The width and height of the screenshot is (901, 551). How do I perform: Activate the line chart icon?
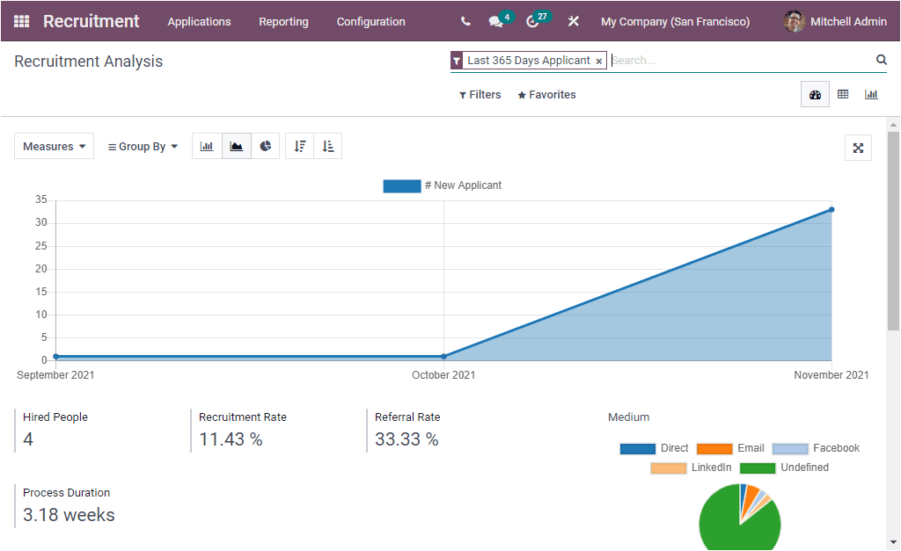[236, 146]
